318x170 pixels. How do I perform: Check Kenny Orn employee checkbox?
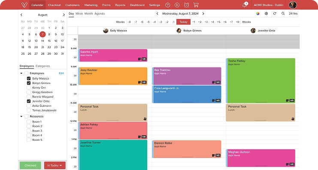[x=29, y=88]
